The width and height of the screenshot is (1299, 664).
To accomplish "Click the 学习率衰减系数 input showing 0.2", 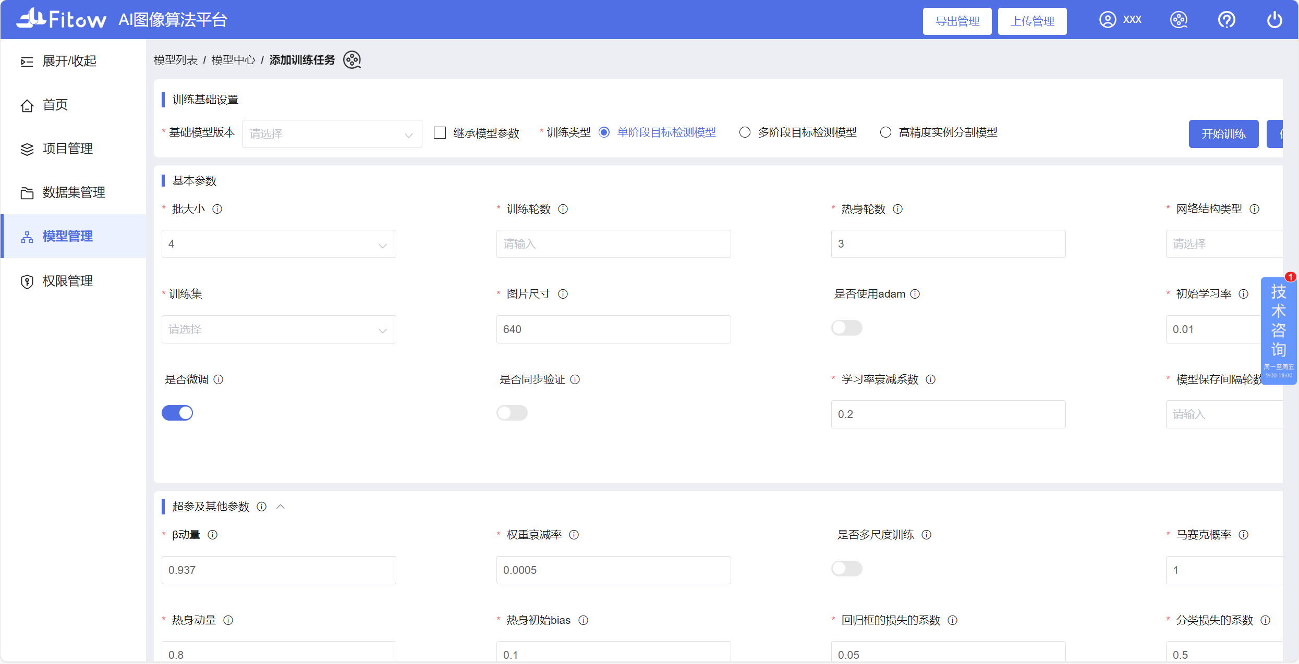I will pyautogui.click(x=949, y=414).
